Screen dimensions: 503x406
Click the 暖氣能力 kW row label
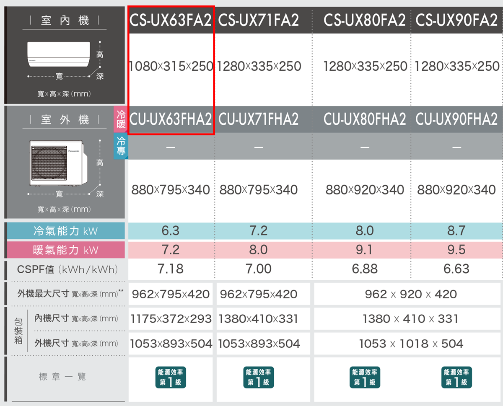point(66,250)
